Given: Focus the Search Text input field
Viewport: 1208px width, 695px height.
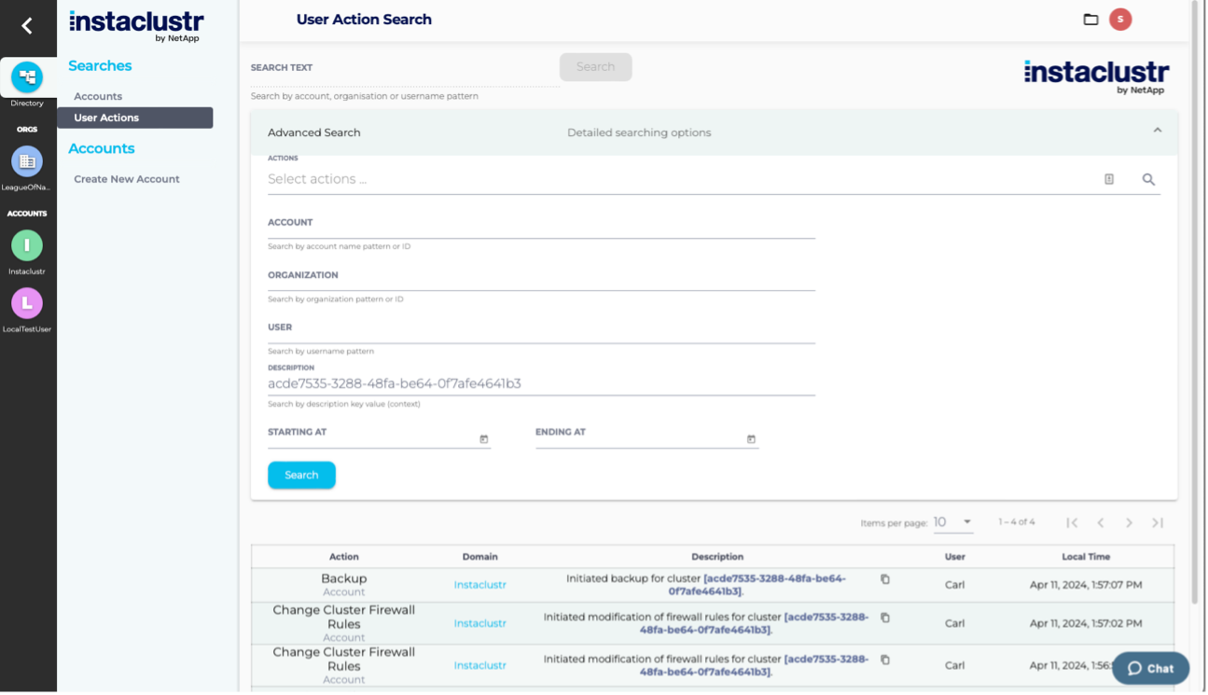Looking at the screenshot, I should (x=405, y=70).
